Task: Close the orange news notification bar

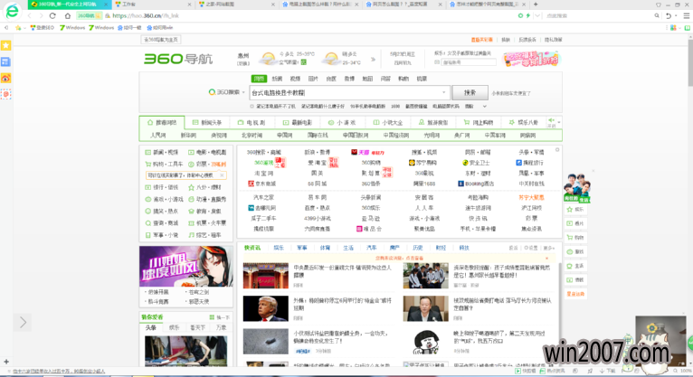Action: point(546,259)
